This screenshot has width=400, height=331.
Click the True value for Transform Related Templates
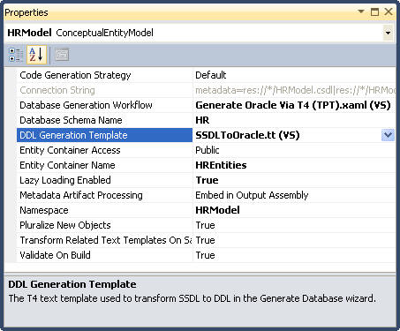coord(205,240)
